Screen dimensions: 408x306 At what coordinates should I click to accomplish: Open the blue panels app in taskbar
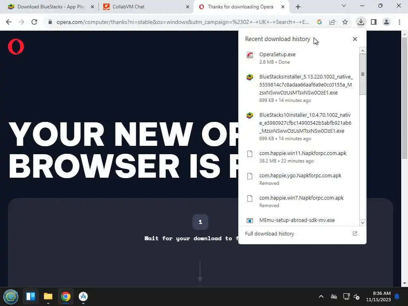click(x=31, y=296)
